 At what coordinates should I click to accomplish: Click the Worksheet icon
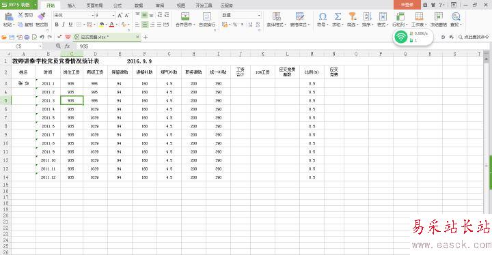coord(419,16)
